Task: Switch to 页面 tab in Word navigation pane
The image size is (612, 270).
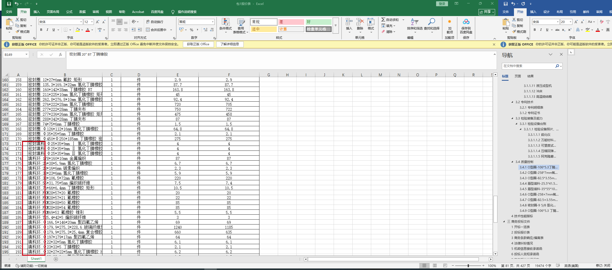Action: coord(518,76)
